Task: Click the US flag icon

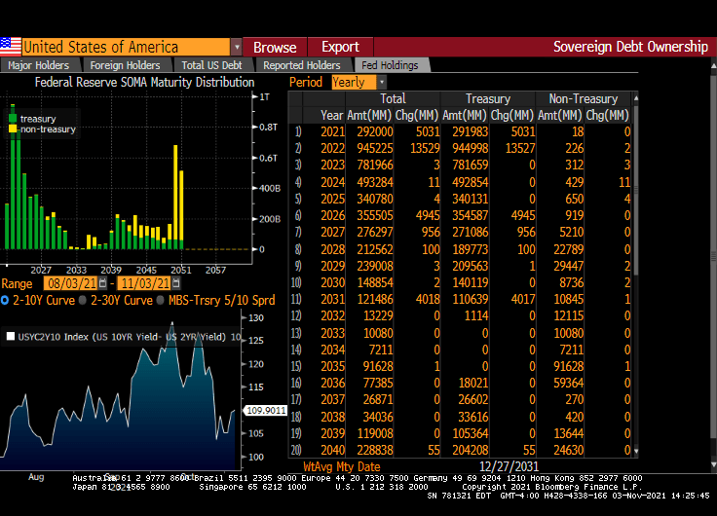Action: click(11, 46)
